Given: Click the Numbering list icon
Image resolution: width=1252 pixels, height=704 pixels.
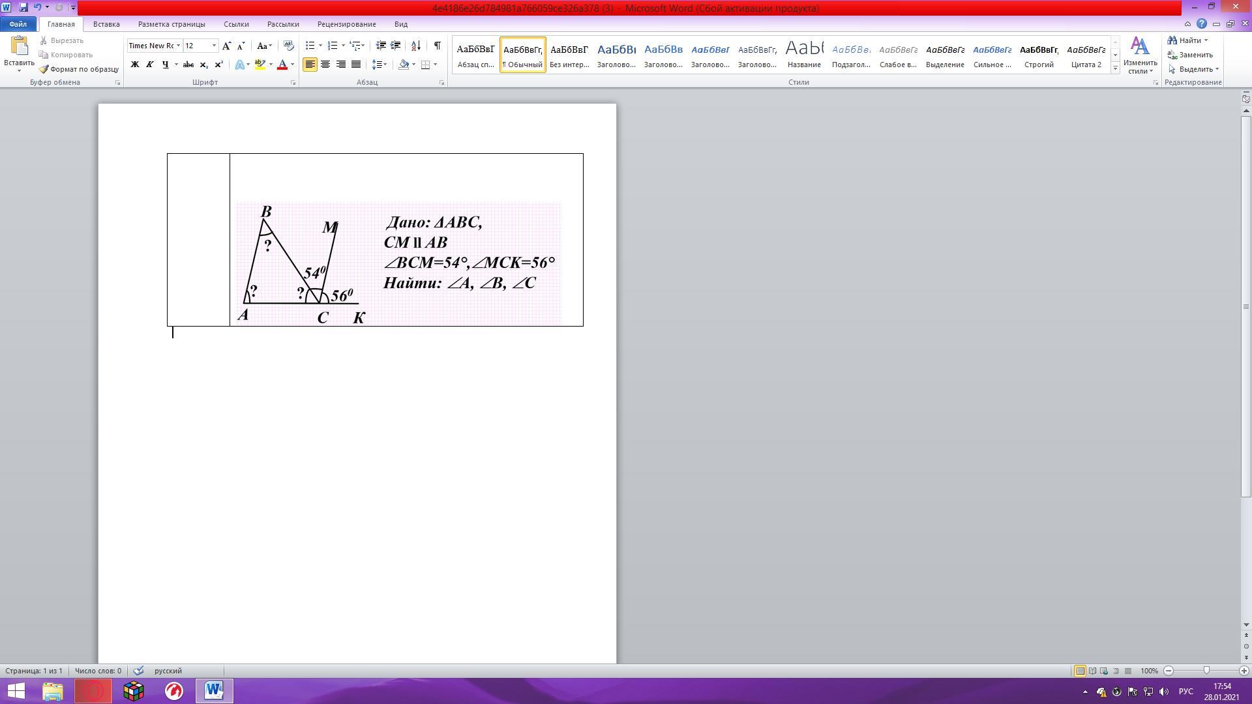Looking at the screenshot, I should pos(333,46).
